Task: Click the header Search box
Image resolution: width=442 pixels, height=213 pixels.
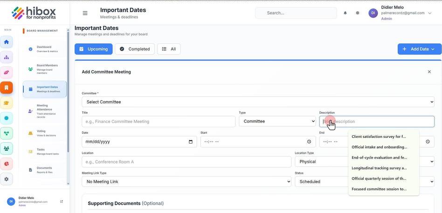Action: 296,13
